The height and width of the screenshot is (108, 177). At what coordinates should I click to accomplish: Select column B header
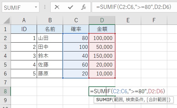click(50, 20)
